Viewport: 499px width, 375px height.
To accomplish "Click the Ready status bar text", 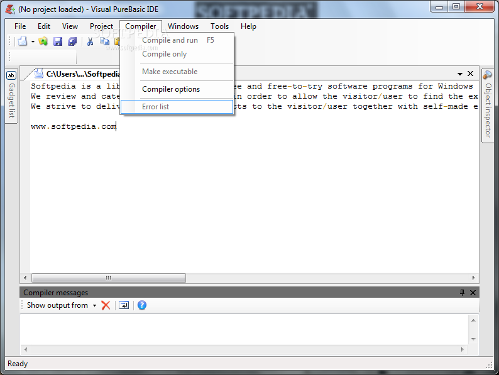I will 18,364.
